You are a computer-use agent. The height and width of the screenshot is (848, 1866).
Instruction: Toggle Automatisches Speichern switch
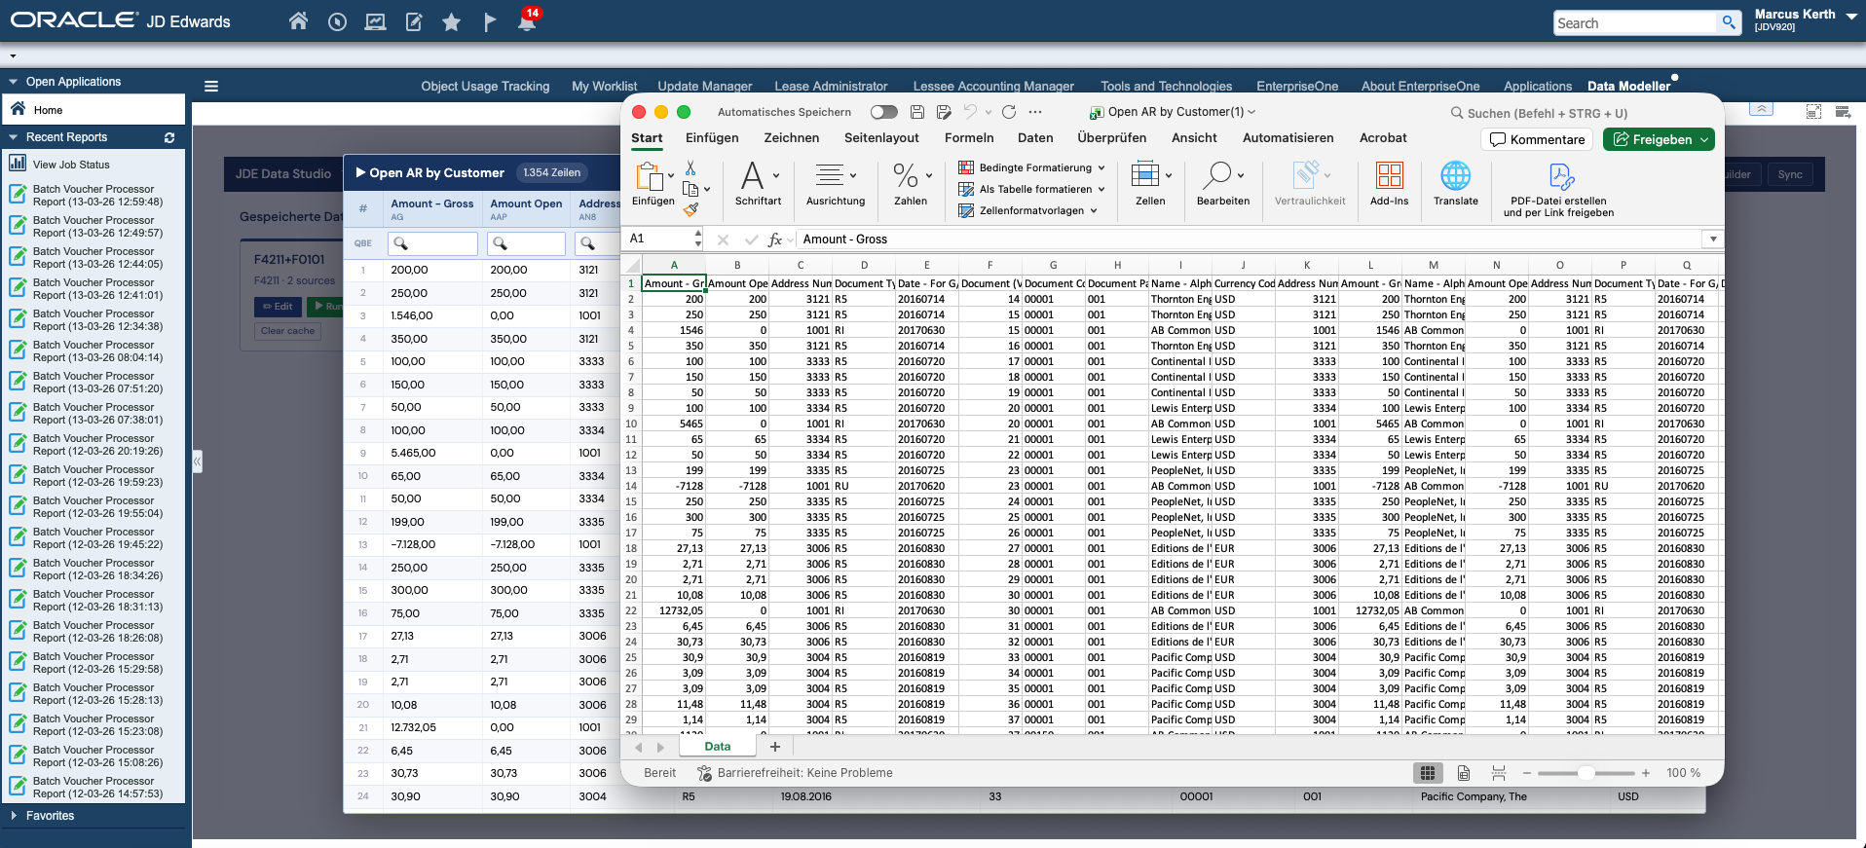click(884, 112)
